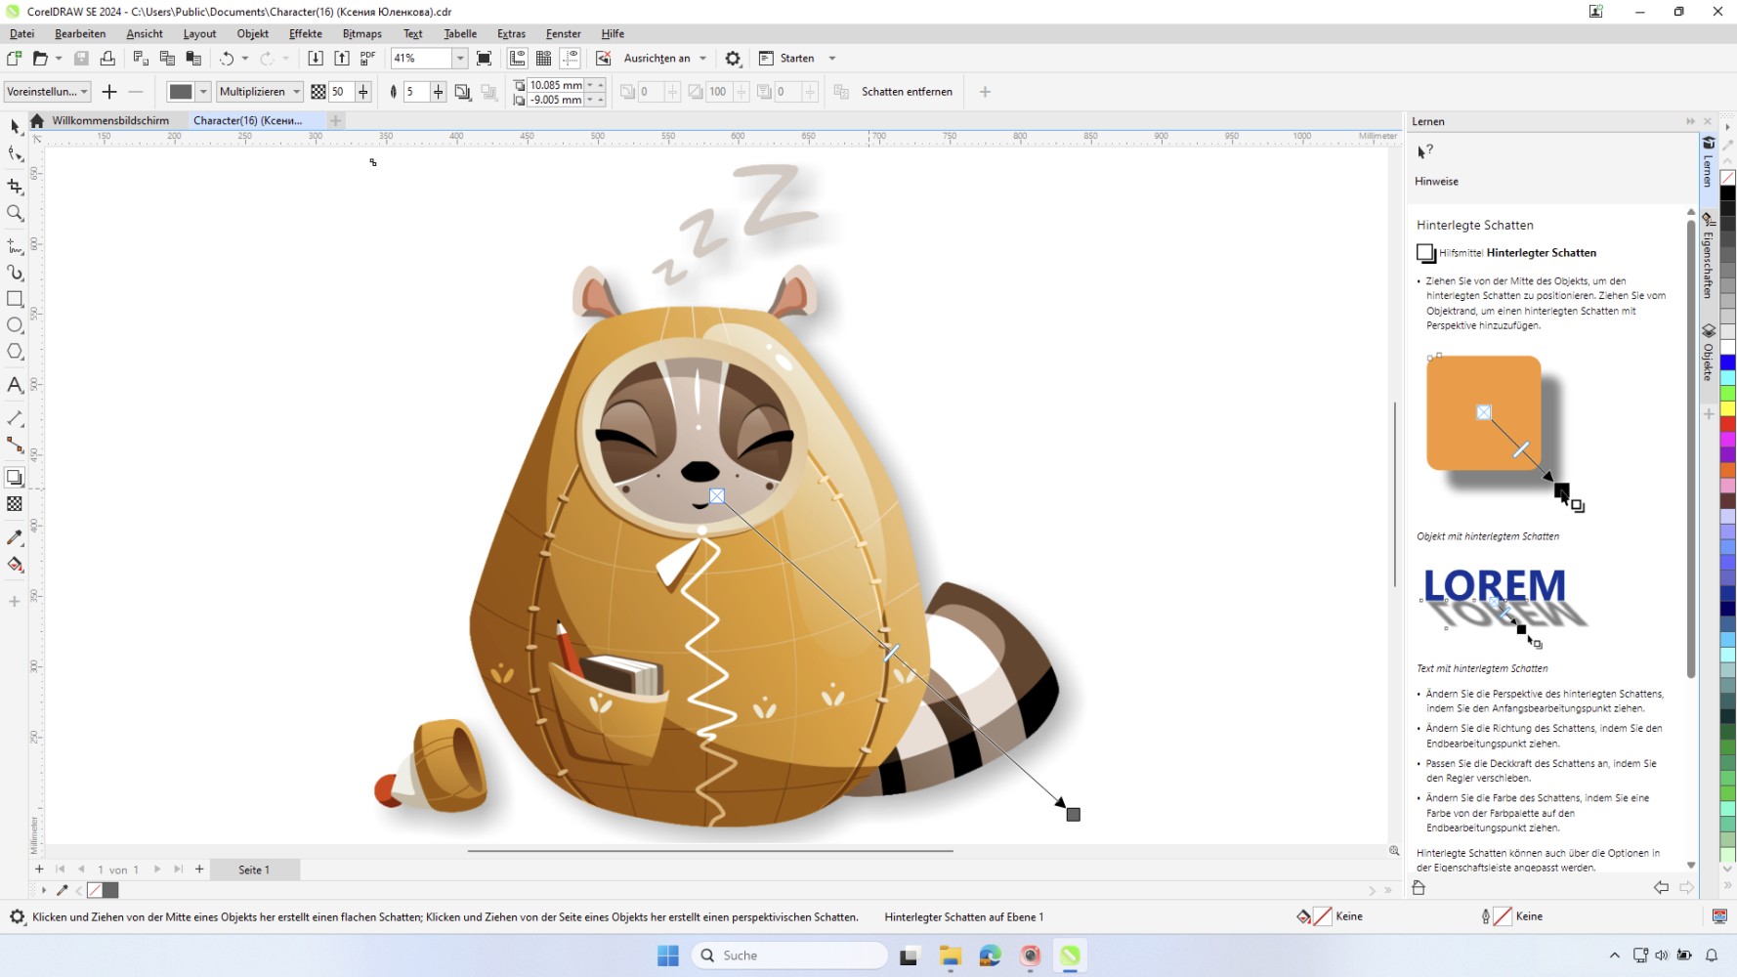Select the Rectangle tool
The height and width of the screenshot is (977, 1737).
click(15, 299)
